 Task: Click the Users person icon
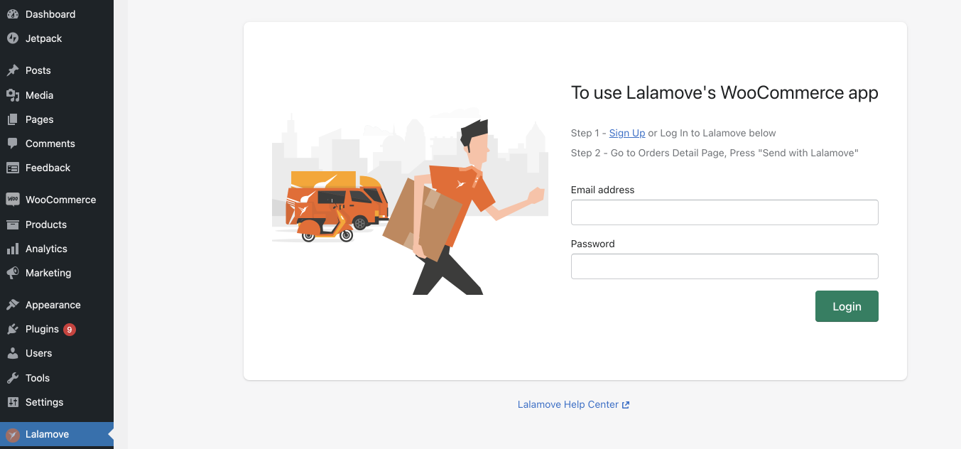click(13, 353)
